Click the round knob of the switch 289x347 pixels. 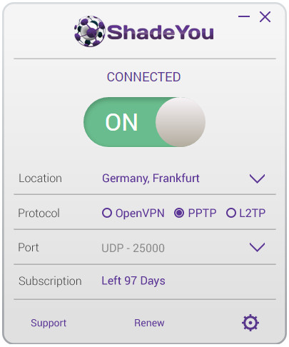pos(181,122)
